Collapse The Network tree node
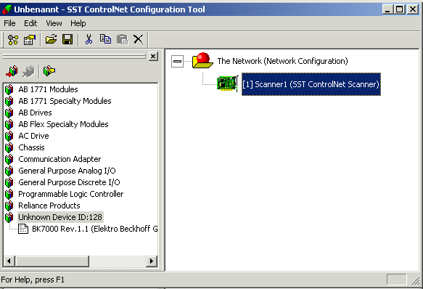Viewport: 423px width, 289px height. (177, 61)
